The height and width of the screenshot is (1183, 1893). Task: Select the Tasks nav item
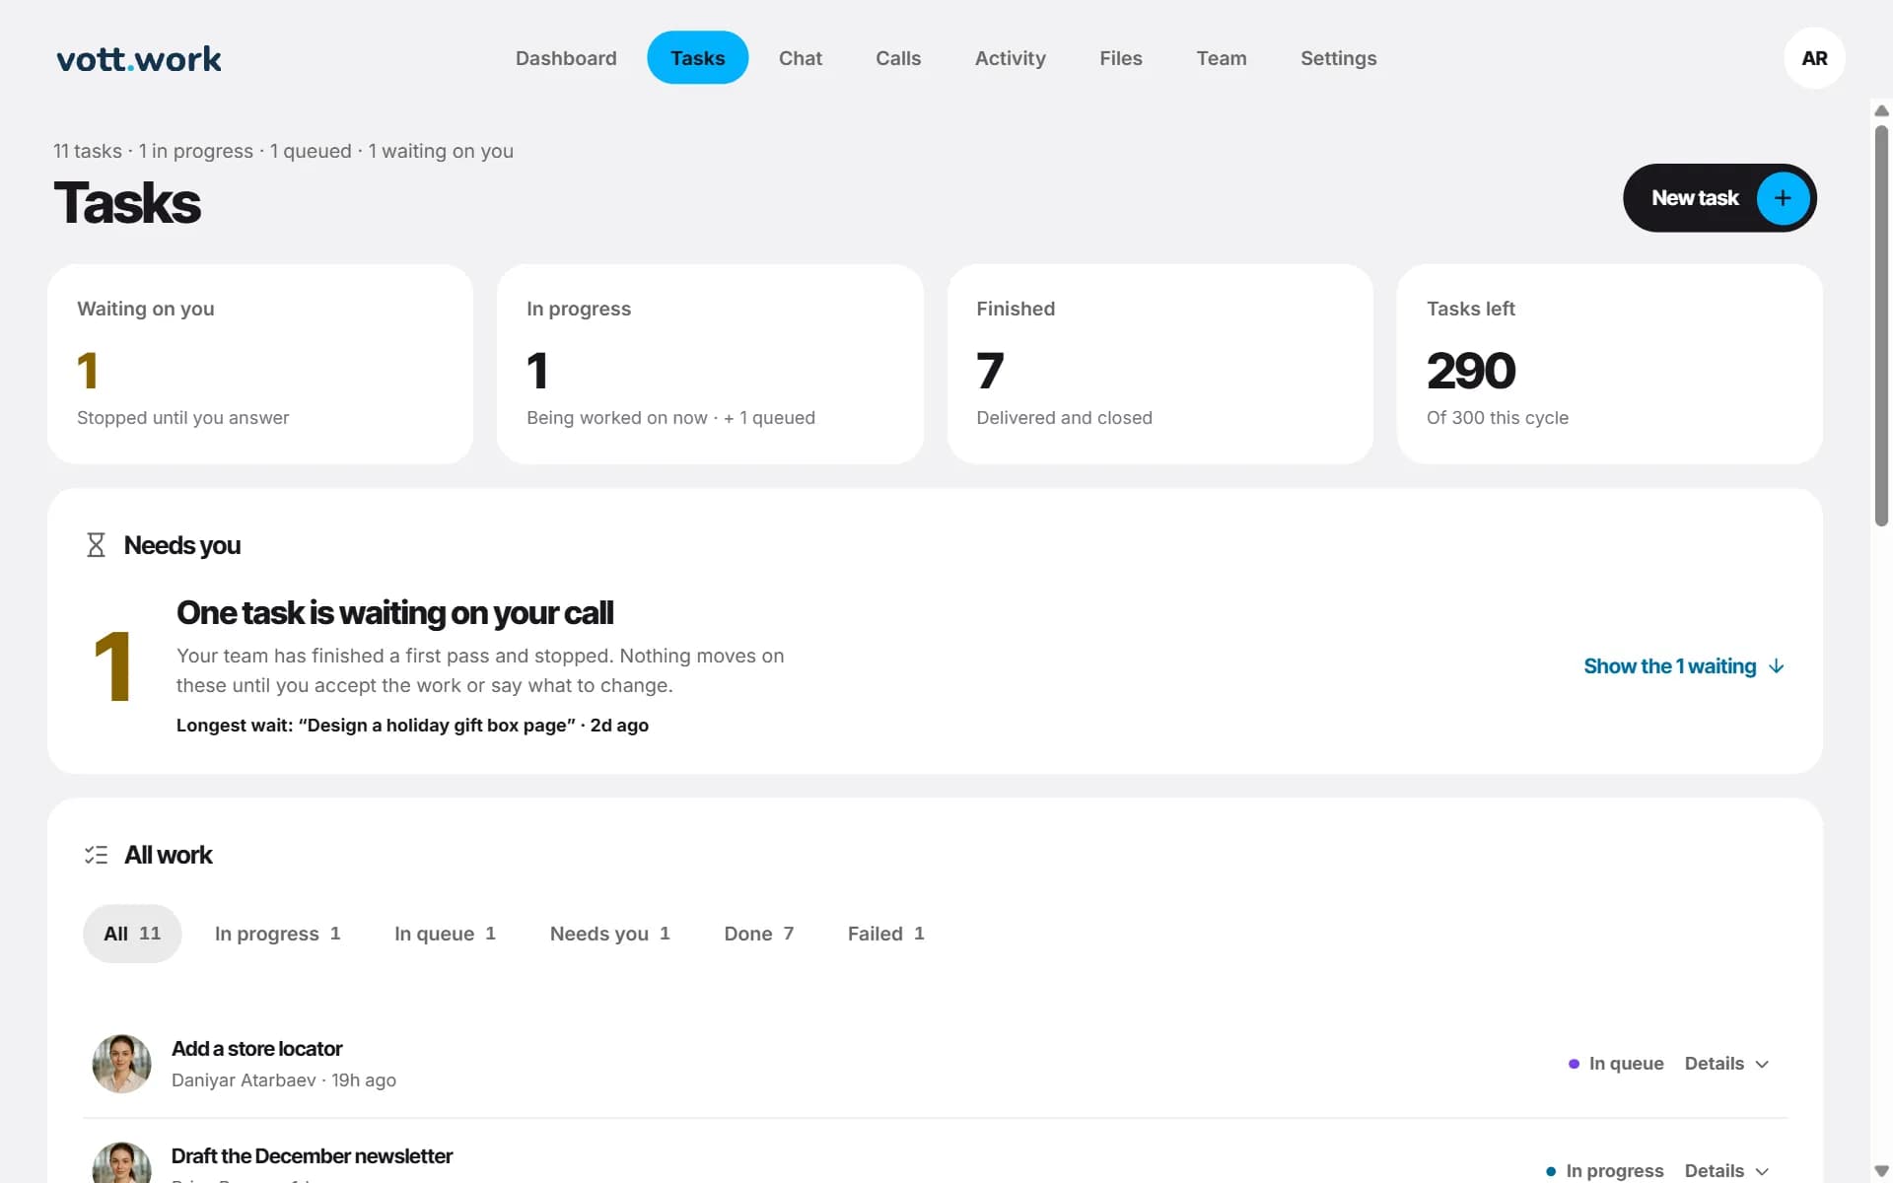tap(697, 58)
